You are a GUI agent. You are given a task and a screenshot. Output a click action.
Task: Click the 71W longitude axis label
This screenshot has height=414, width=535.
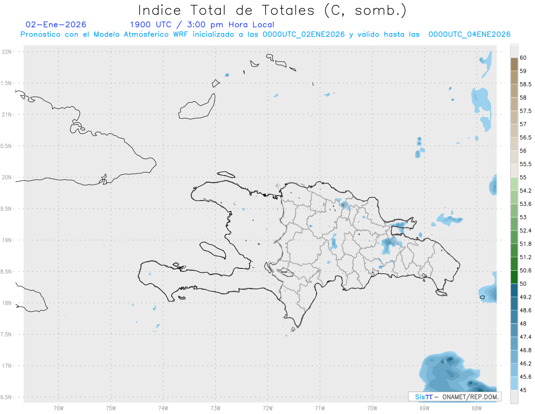point(320,408)
